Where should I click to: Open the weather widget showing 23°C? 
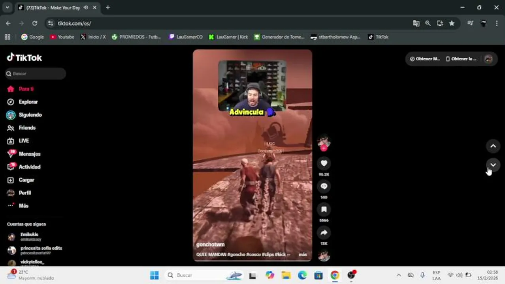tap(31, 275)
